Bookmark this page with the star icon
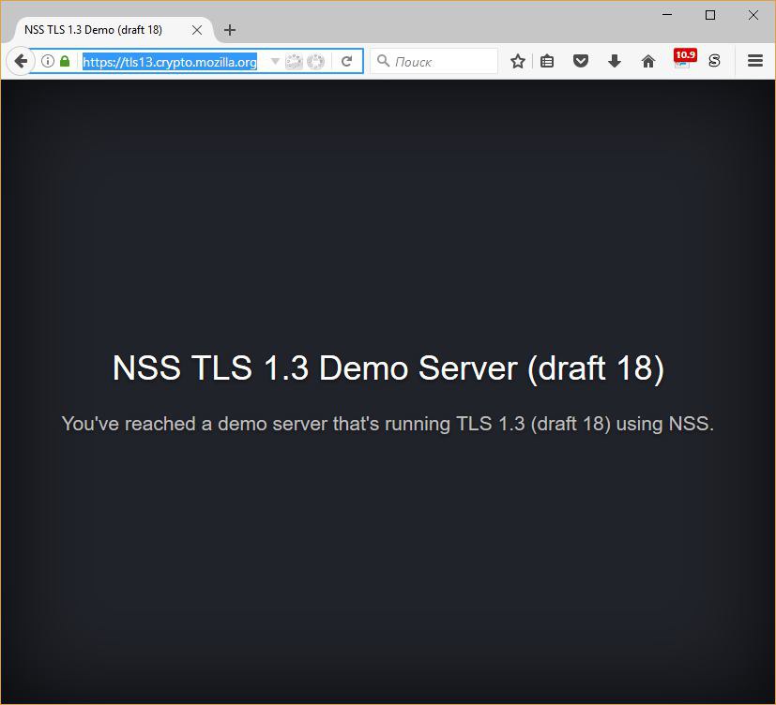 click(x=518, y=61)
